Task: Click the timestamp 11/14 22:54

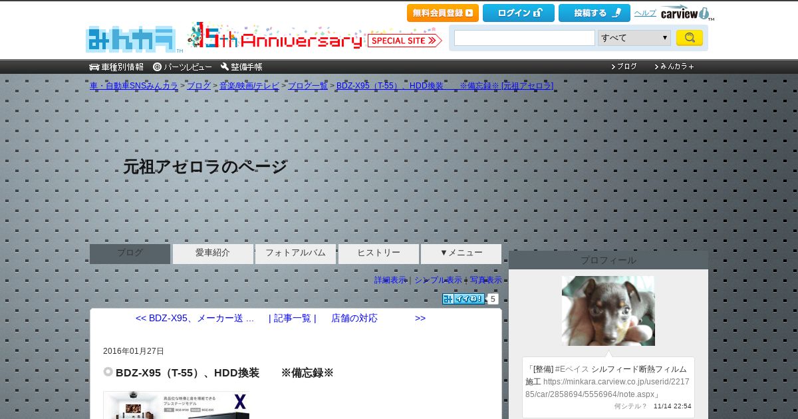Action: [672, 406]
